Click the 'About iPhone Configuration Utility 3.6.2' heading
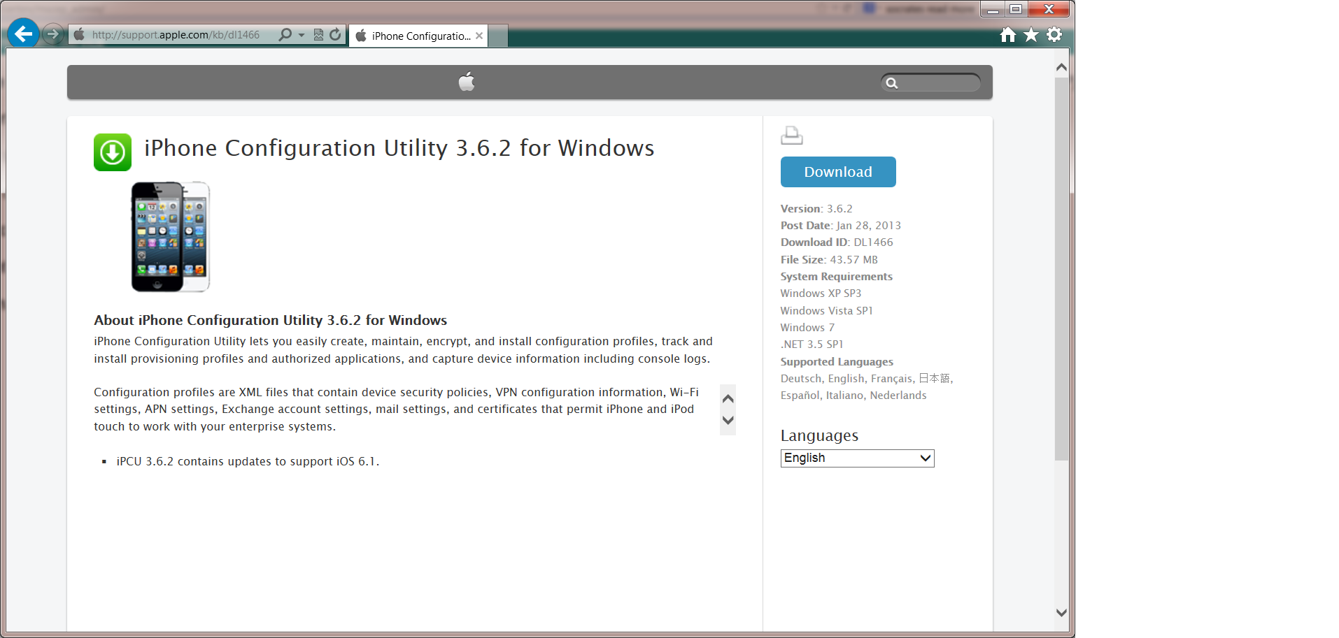 pyautogui.click(x=271, y=320)
